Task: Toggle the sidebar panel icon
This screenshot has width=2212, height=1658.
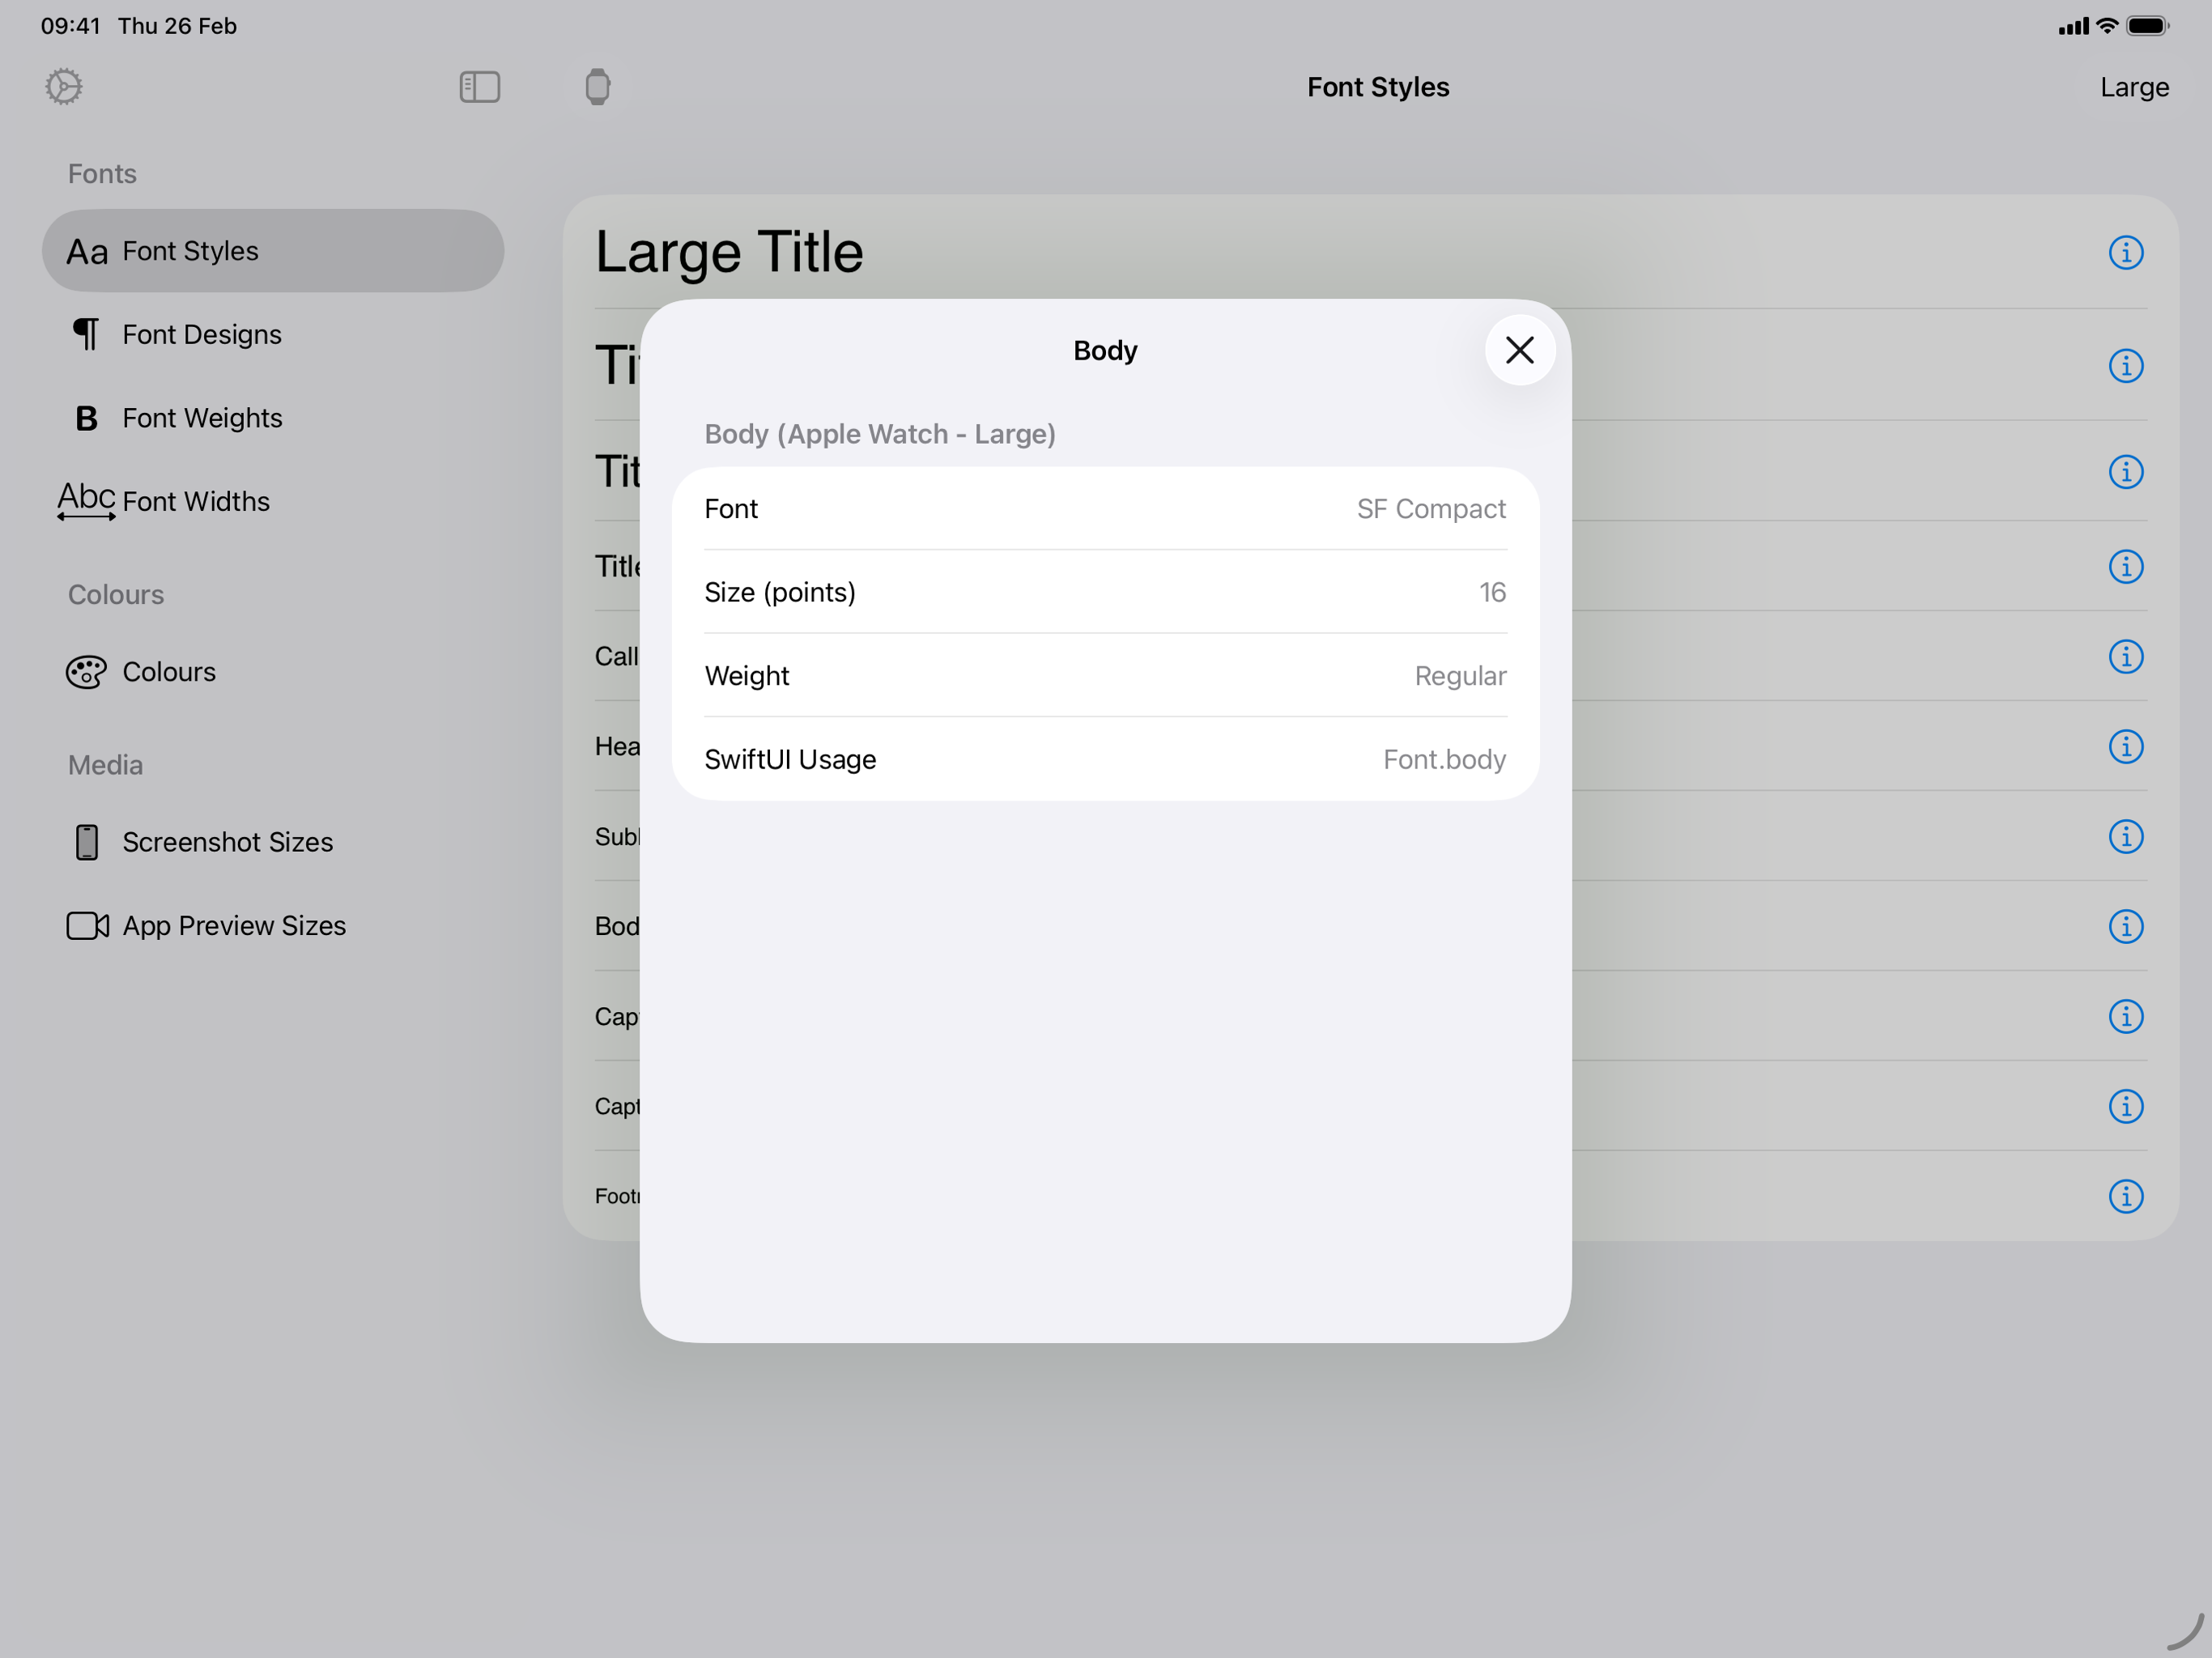Action: 479,87
